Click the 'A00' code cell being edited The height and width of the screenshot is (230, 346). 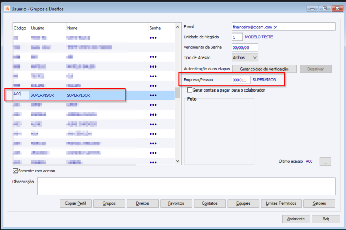(x=21, y=94)
